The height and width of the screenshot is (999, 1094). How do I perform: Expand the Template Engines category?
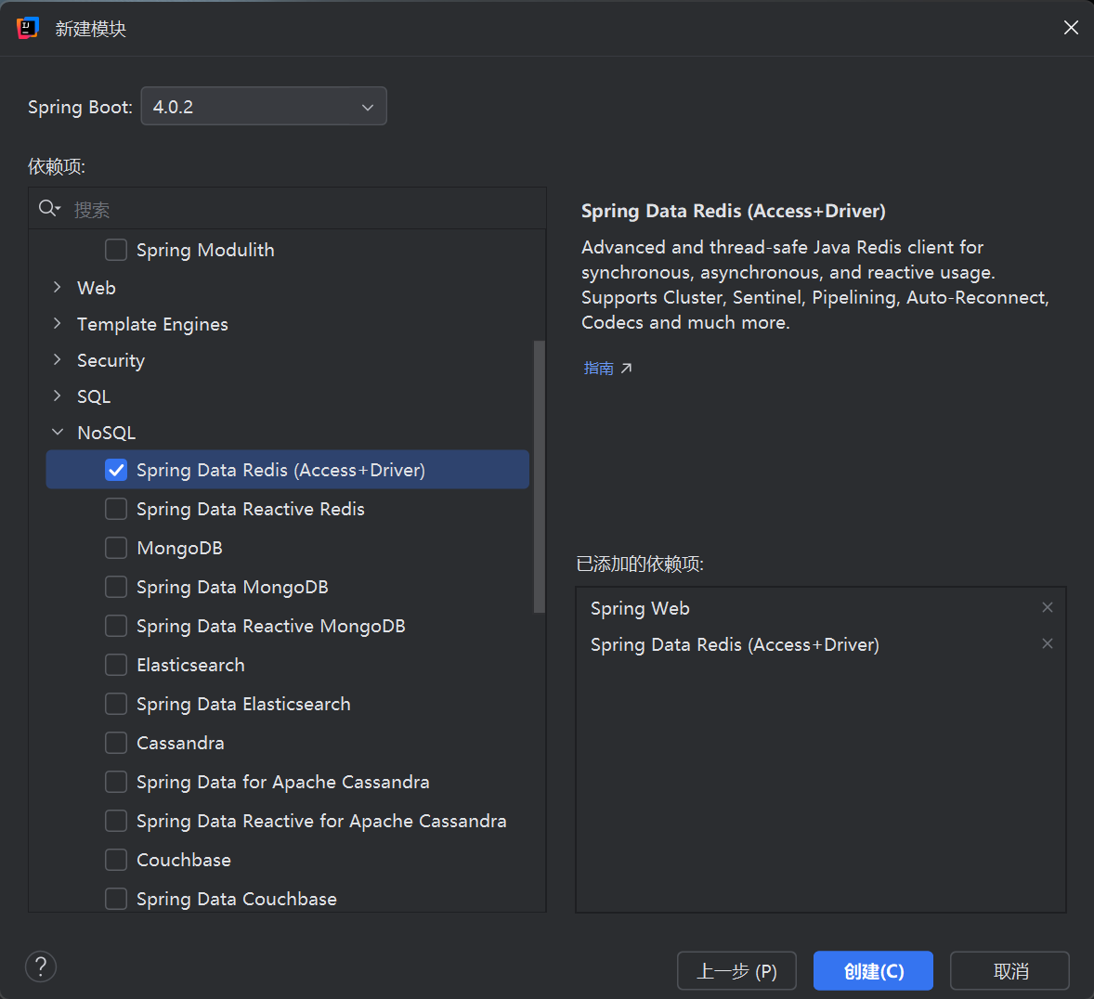pyautogui.click(x=58, y=324)
